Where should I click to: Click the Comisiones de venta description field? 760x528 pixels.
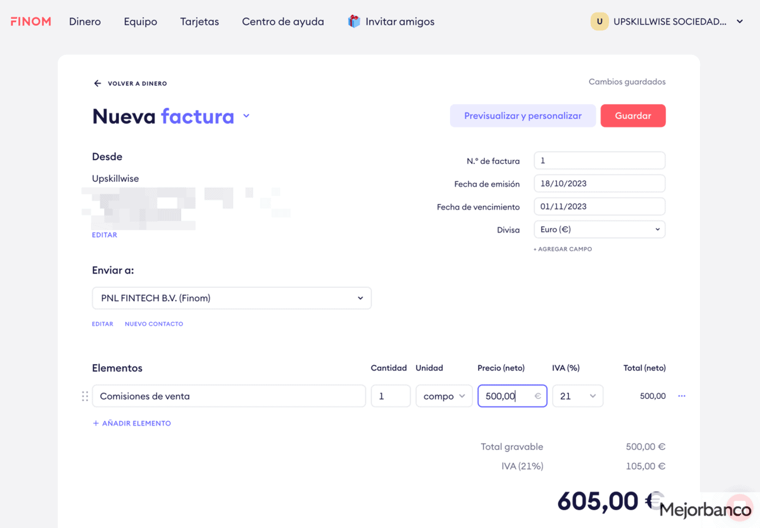[229, 396]
